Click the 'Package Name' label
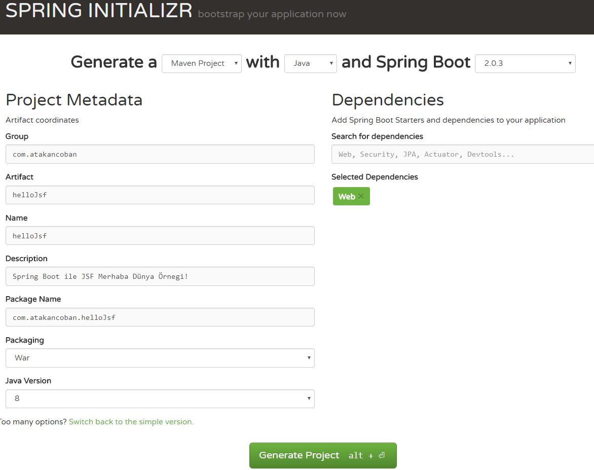Image resolution: width=594 pixels, height=470 pixels. [33, 299]
